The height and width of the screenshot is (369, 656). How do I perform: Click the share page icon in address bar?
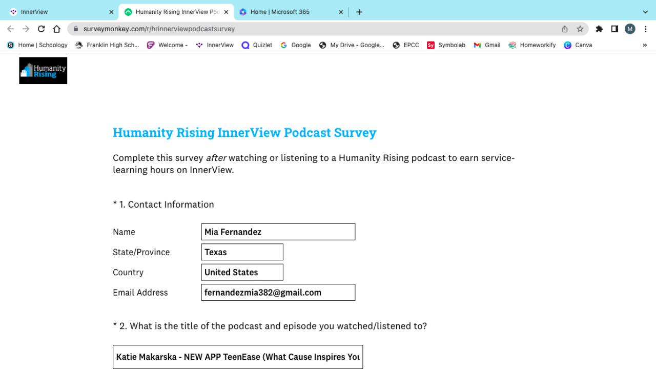tap(565, 29)
